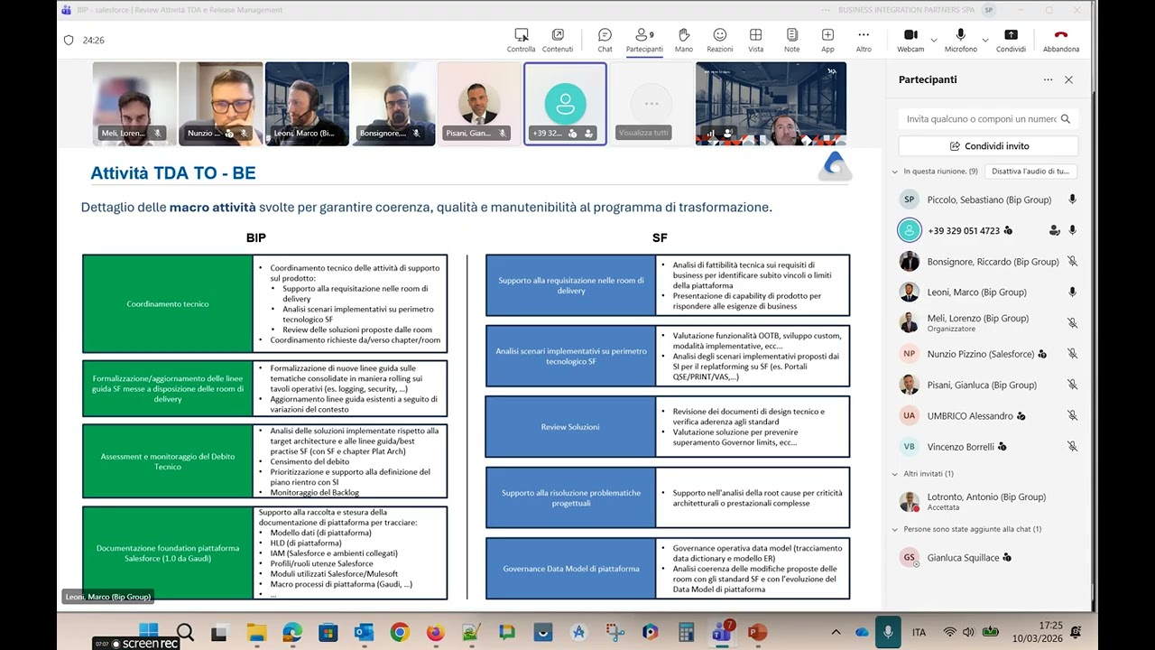1155x650 pixels.
Task: Collapse Persone aggiunte alla chat section
Action: (x=895, y=529)
